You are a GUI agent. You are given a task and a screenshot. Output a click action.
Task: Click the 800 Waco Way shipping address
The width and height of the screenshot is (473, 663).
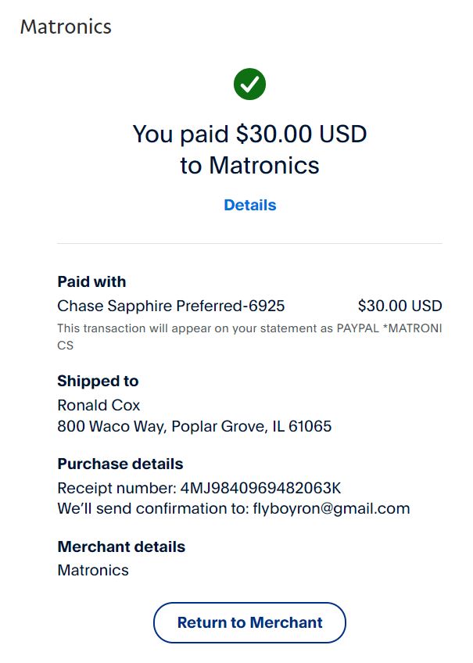click(194, 427)
